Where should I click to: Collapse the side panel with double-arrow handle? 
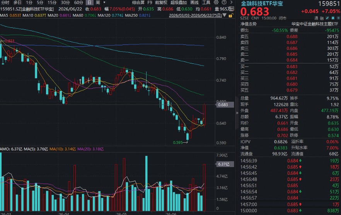point(237,113)
